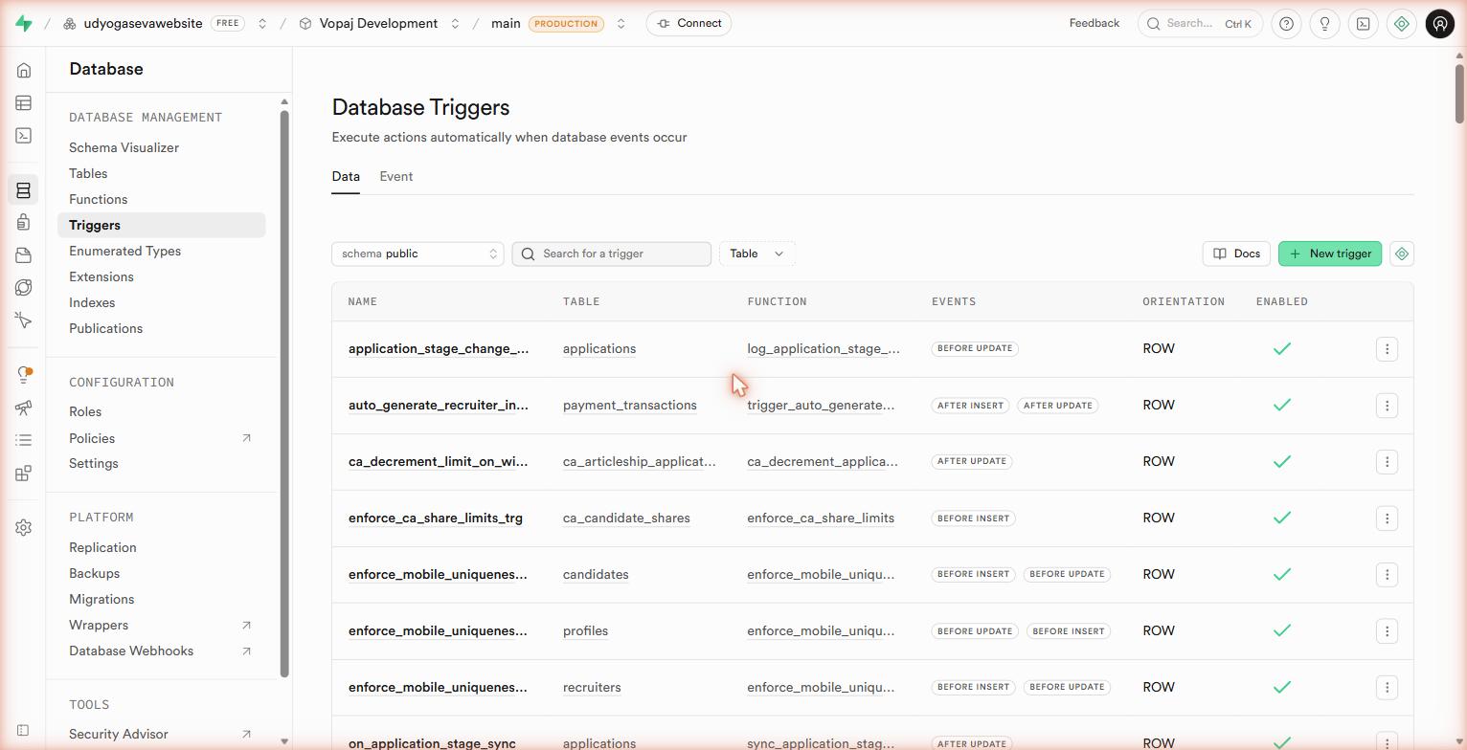The height and width of the screenshot is (750, 1467).
Task: Open actions menu for recruiters table trigger
Action: pos(1388,688)
